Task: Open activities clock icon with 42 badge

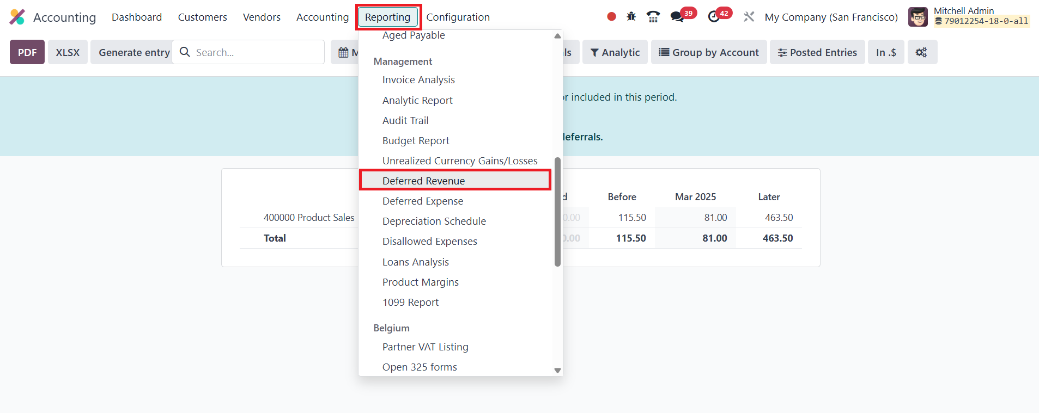Action: coord(719,16)
